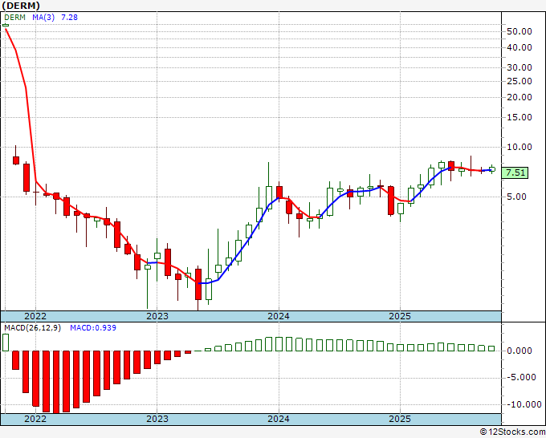Click the -10.000 MACD axis label

[x=524, y=404]
